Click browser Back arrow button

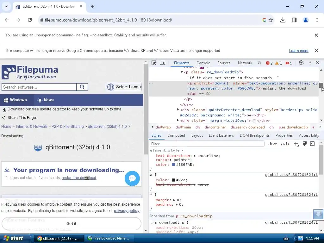7,20
